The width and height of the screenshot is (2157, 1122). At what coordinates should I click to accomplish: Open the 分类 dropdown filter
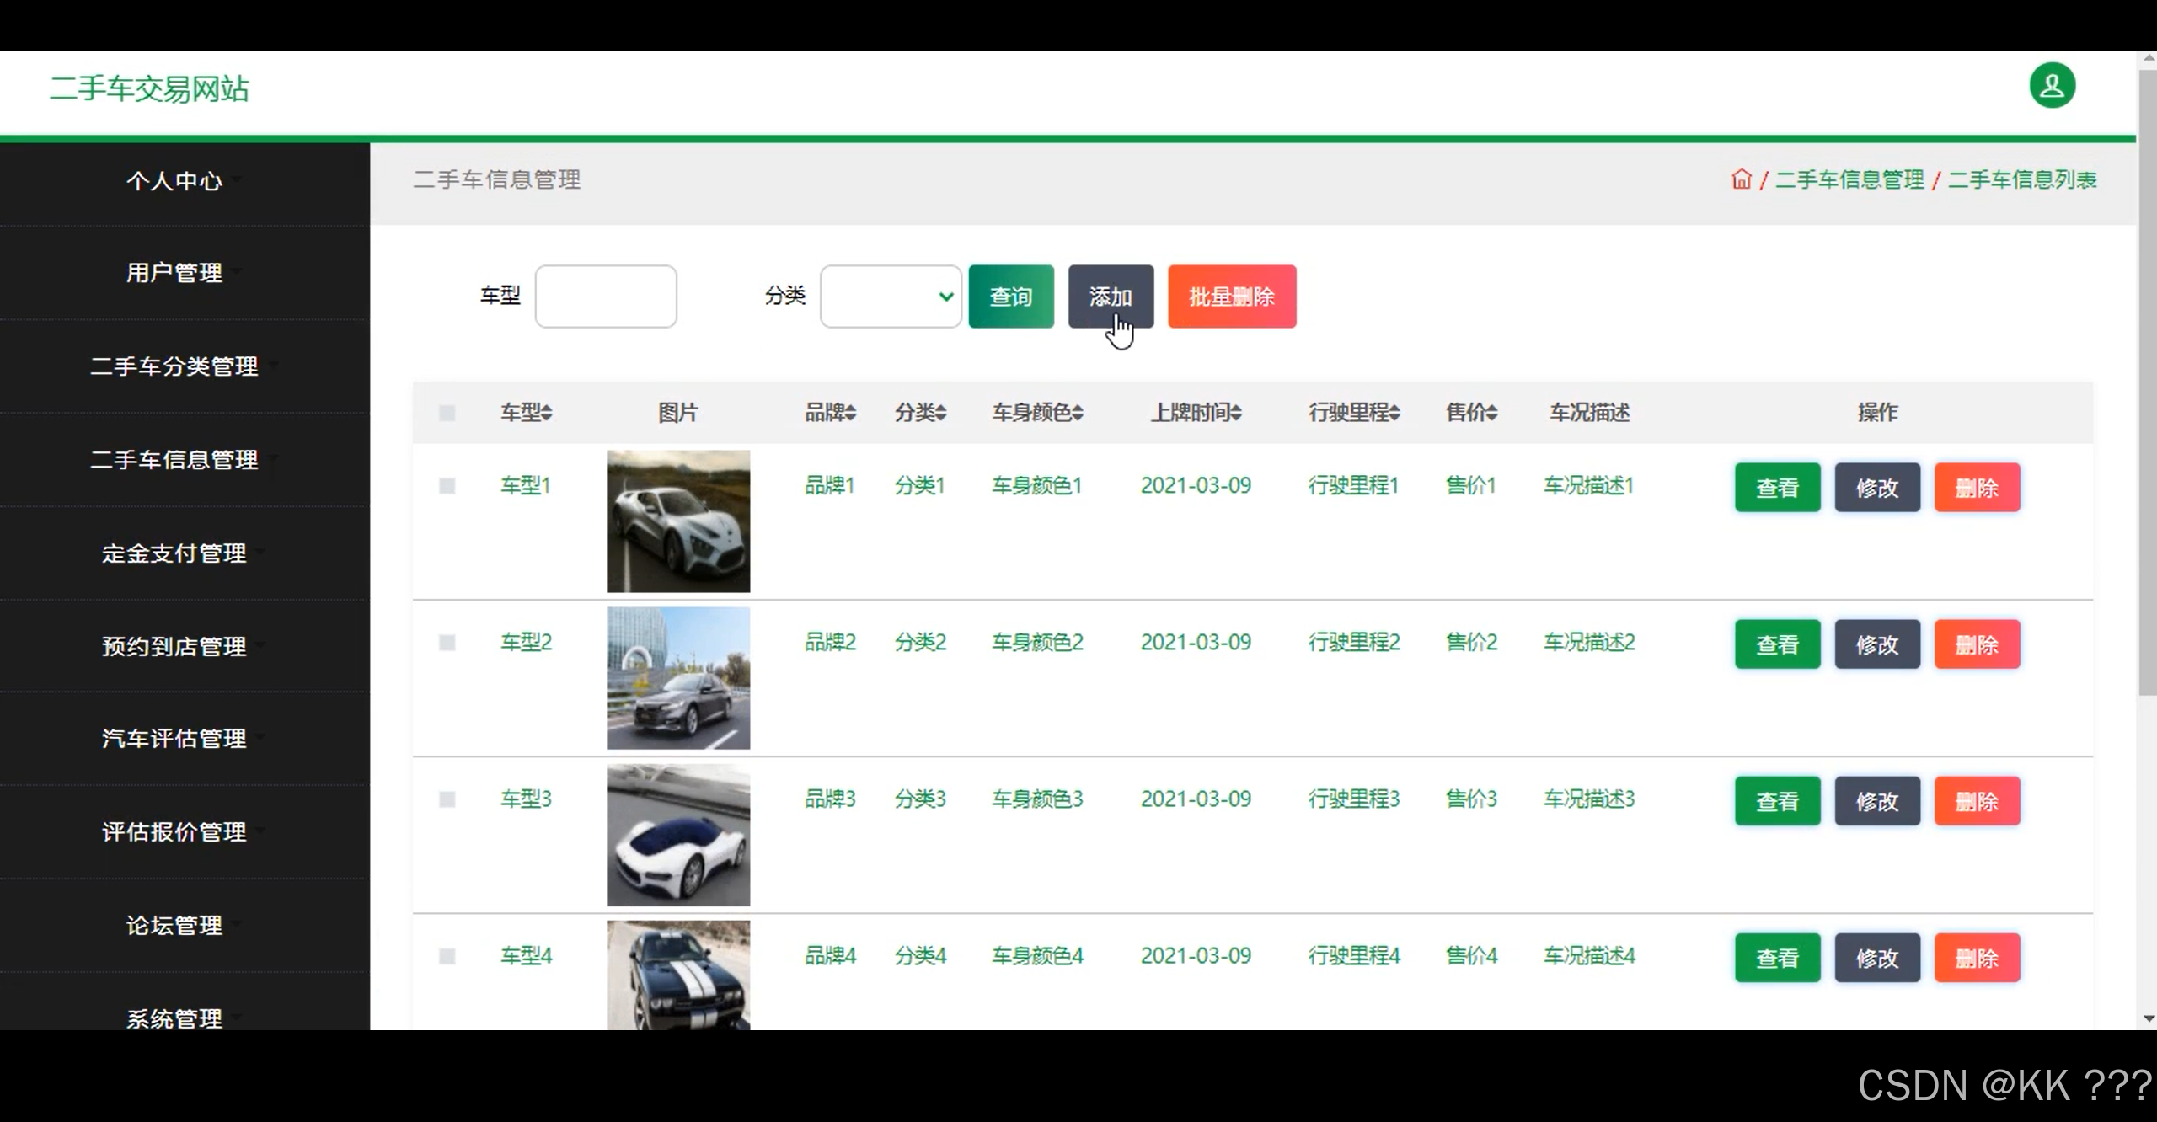(x=891, y=297)
